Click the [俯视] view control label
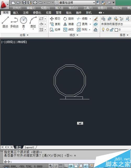 click(10, 42)
